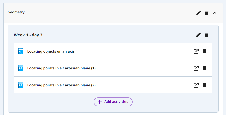Open Locating objects on an axis externally
Image resolution: width=226 pixels, height=115 pixels.
point(196,51)
